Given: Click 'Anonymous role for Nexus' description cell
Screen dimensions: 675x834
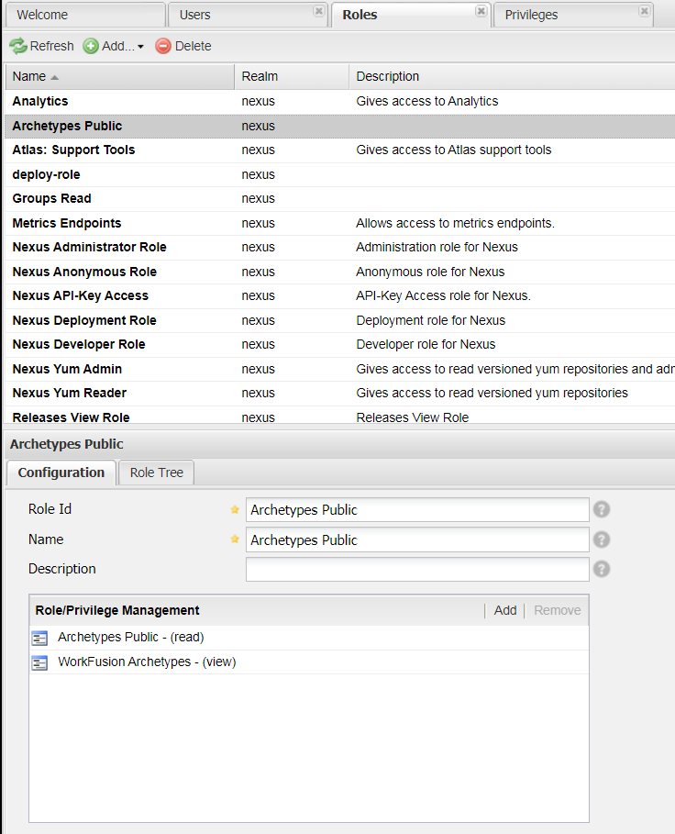Looking at the screenshot, I should click(430, 272).
